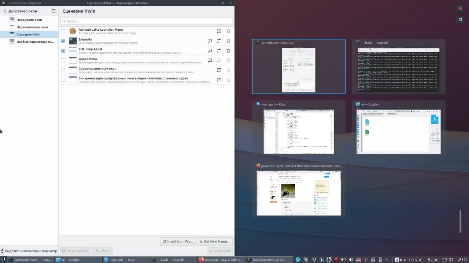Show info about Сворачивание всех окон
This screenshot has width=469, height=263.
pyautogui.click(x=219, y=70)
